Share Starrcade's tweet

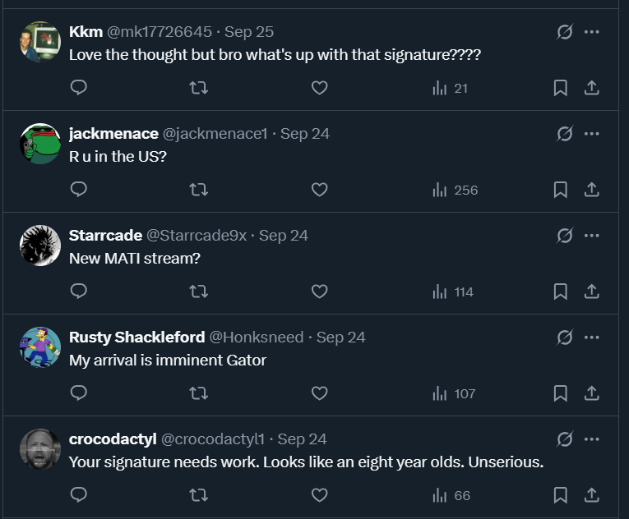coord(591,292)
